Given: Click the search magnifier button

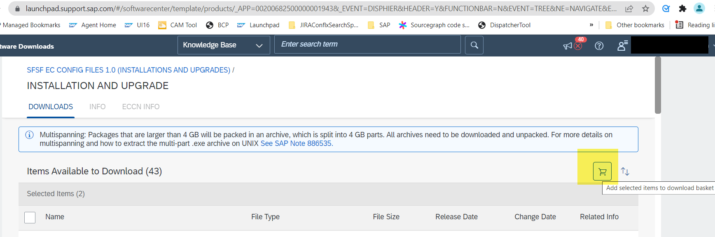Looking at the screenshot, I should pos(474,45).
